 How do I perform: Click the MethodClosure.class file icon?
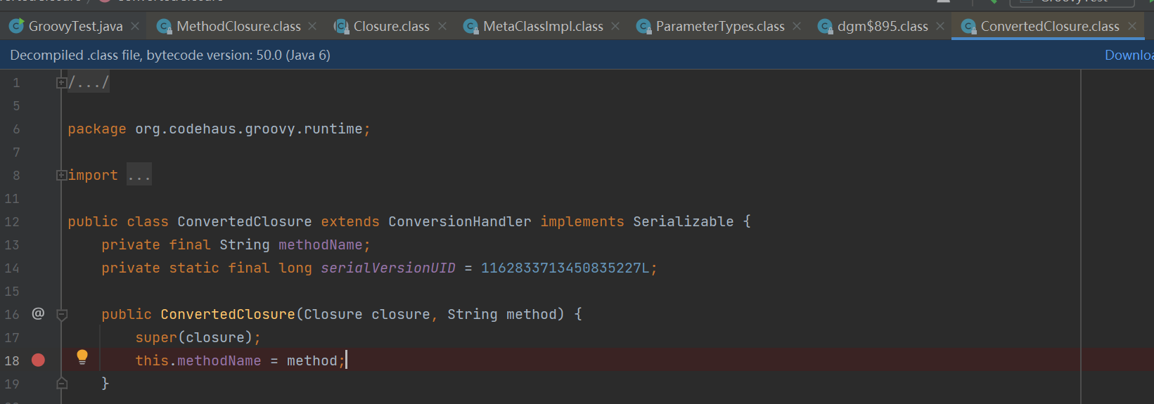coord(165,27)
